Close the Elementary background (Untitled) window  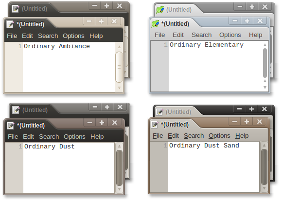(265, 7)
